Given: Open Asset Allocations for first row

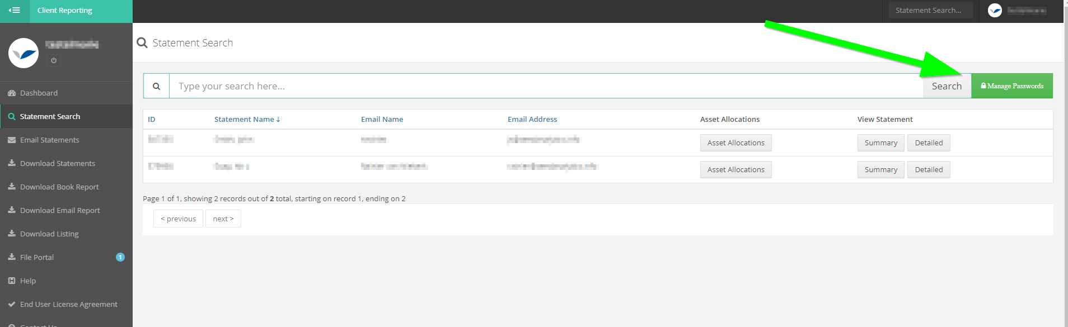Looking at the screenshot, I should (736, 143).
